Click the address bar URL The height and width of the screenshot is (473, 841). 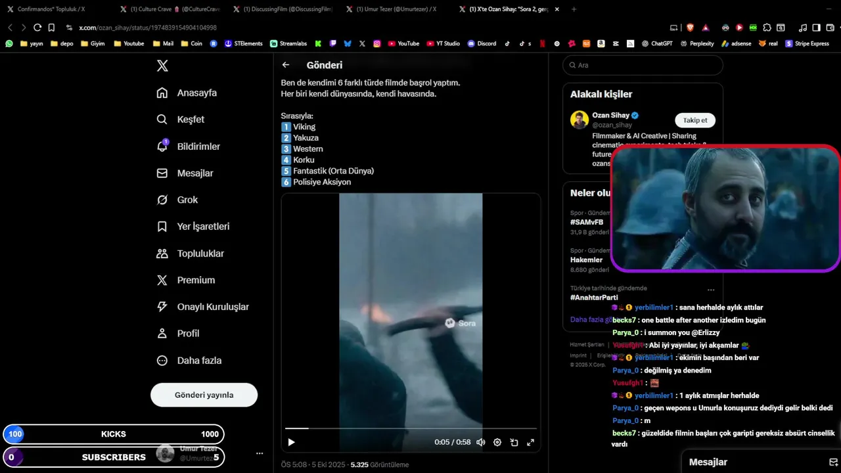pos(148,28)
